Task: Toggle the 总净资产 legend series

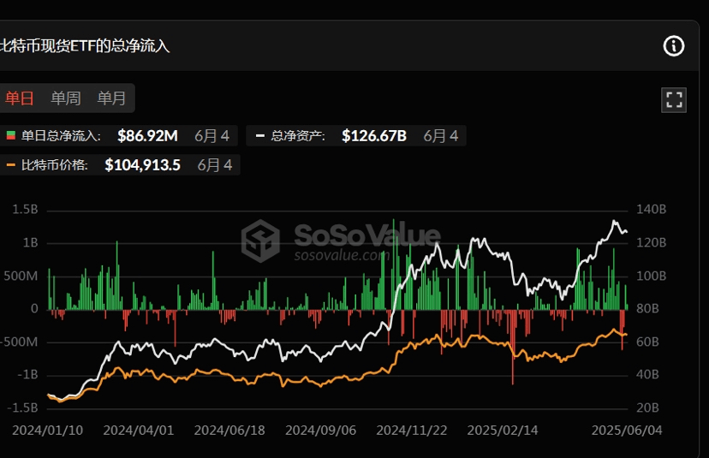Action: pyautogui.click(x=356, y=135)
